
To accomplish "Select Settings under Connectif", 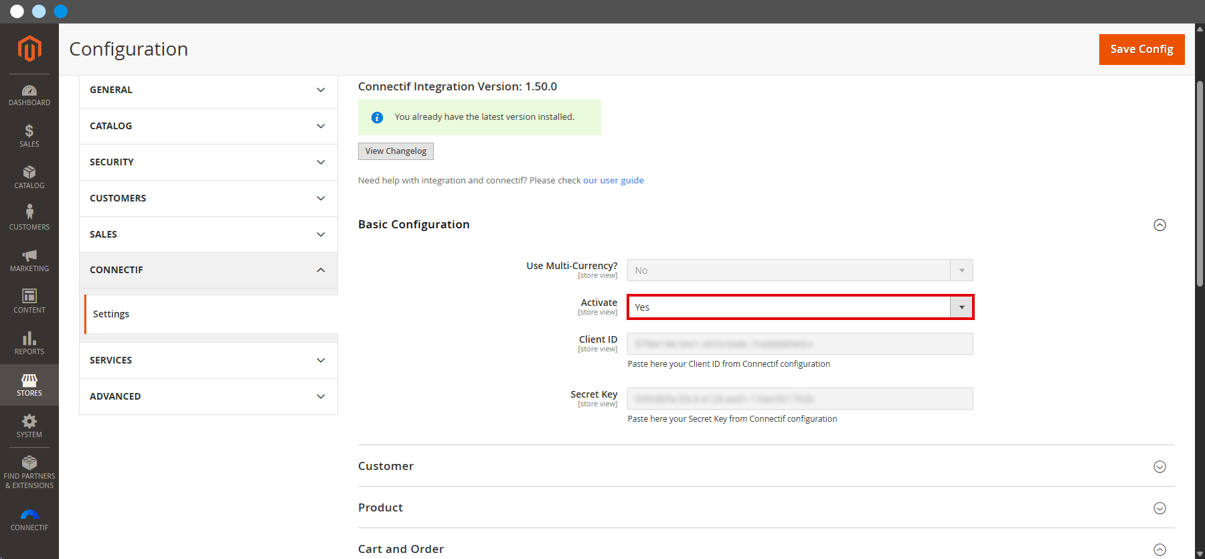I will coord(211,314).
